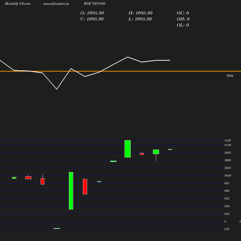Select the close price C: 1095.30
The height and width of the screenshot is (241, 241).
click(92, 19)
